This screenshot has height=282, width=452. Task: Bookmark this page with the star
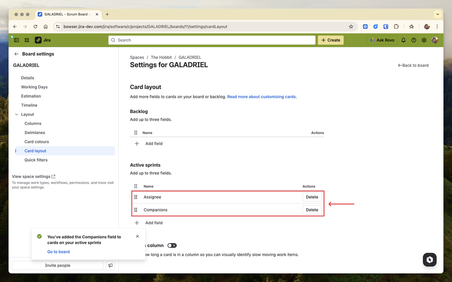click(351, 27)
